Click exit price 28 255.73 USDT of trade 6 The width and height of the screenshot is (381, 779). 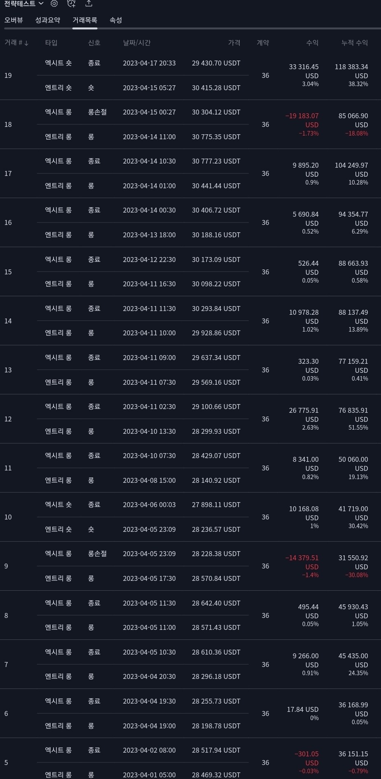(216, 701)
